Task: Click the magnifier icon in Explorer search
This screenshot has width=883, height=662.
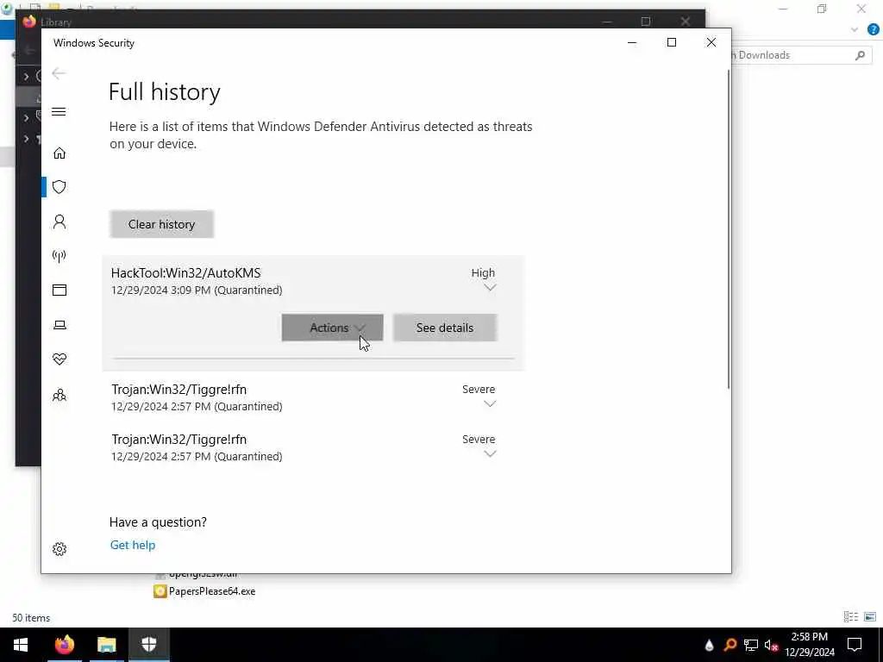Action: [860, 55]
